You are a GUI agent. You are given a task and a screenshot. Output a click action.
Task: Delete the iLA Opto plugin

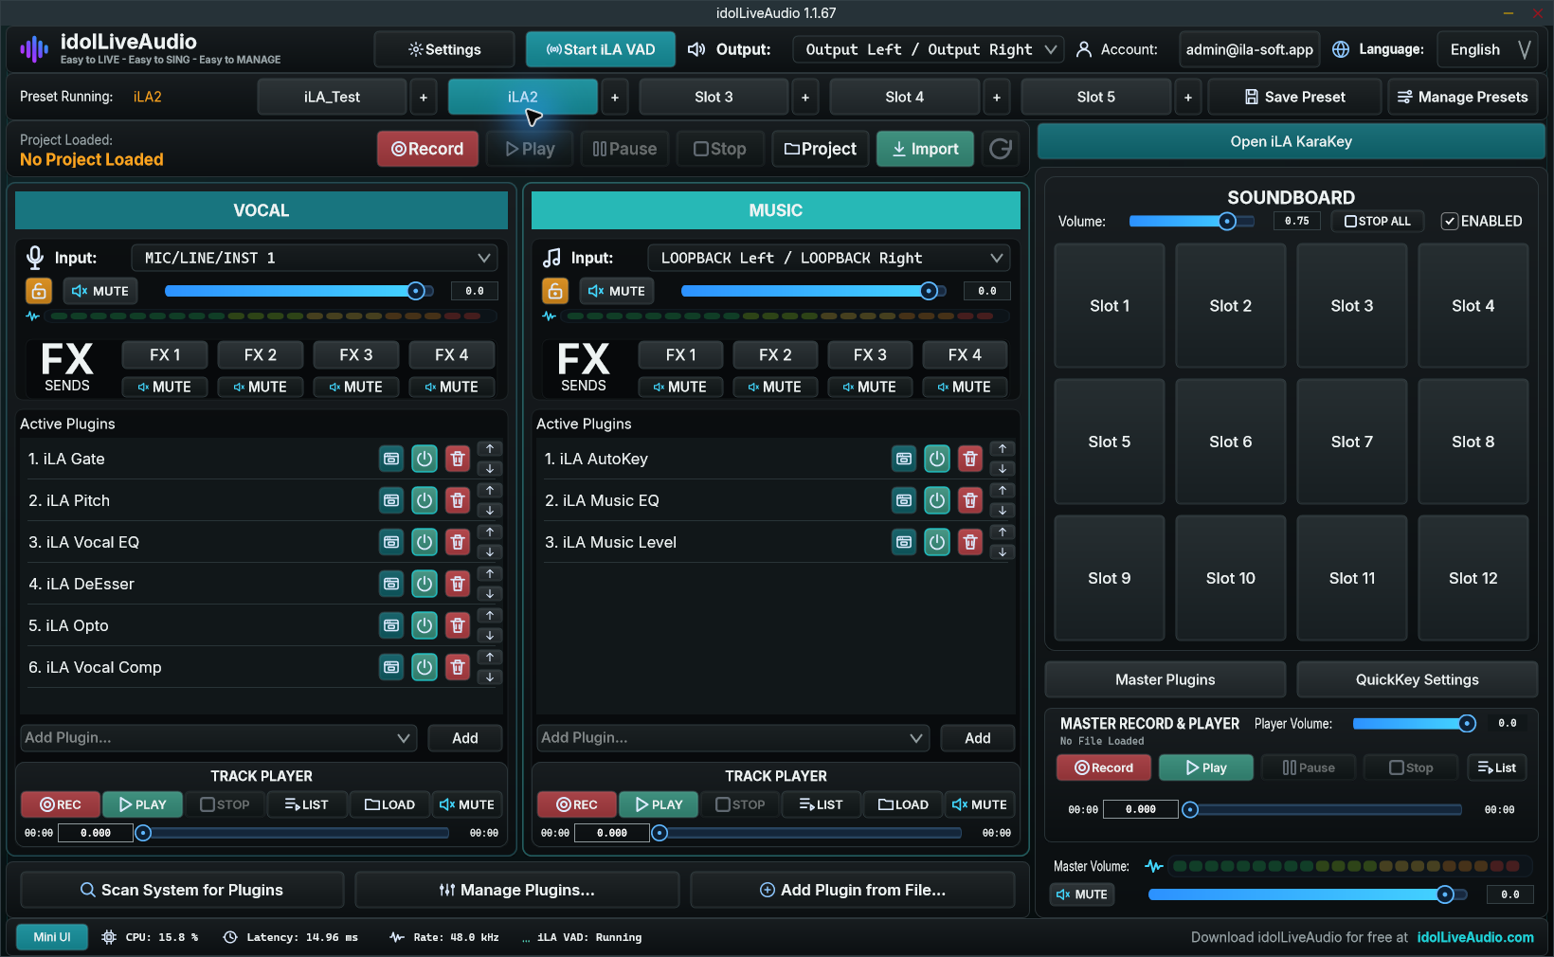(458, 625)
